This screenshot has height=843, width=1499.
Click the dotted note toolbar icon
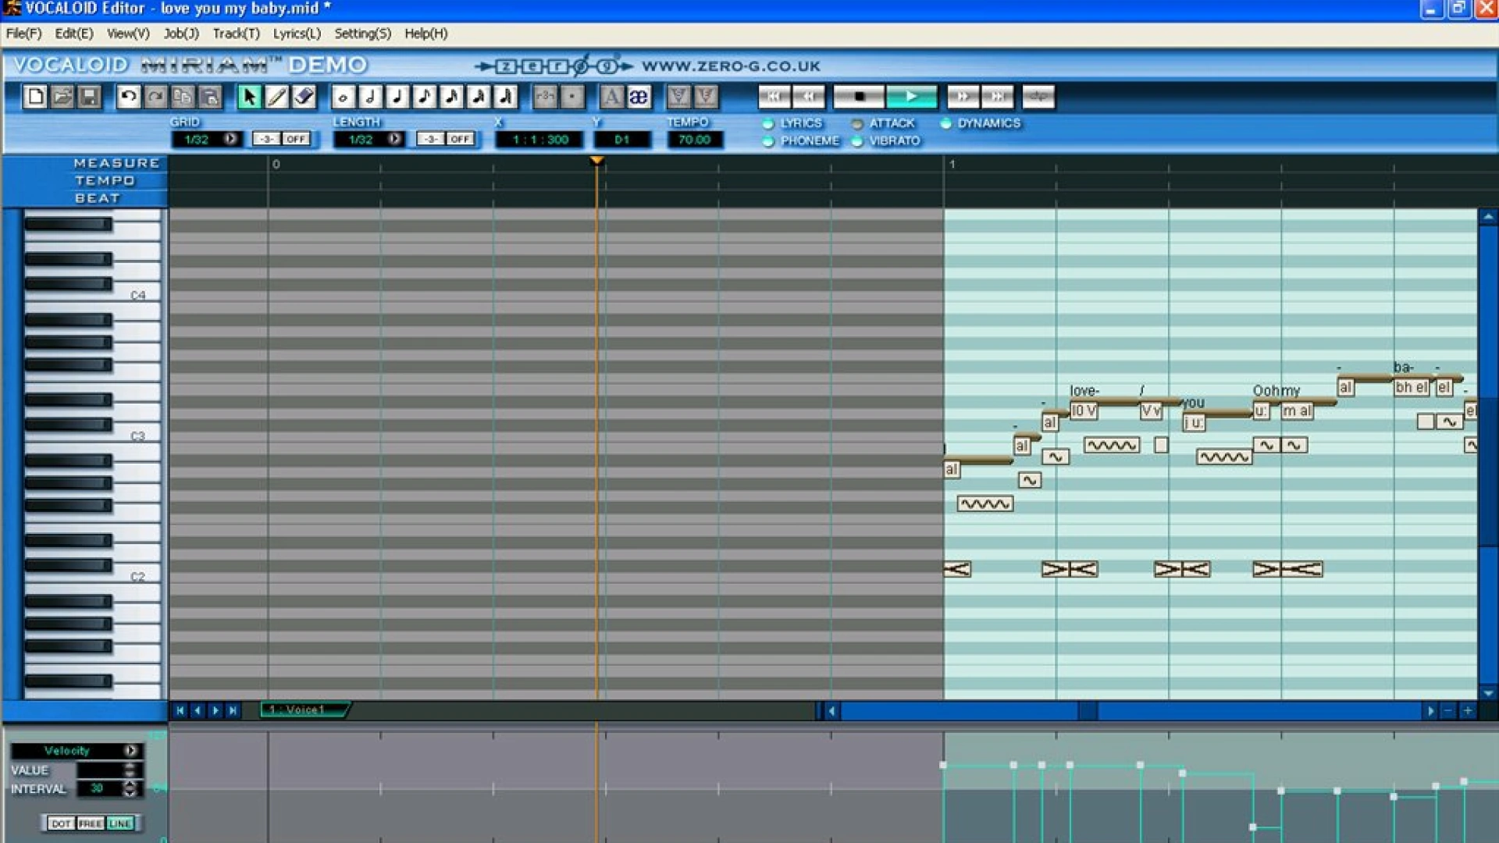tap(572, 97)
